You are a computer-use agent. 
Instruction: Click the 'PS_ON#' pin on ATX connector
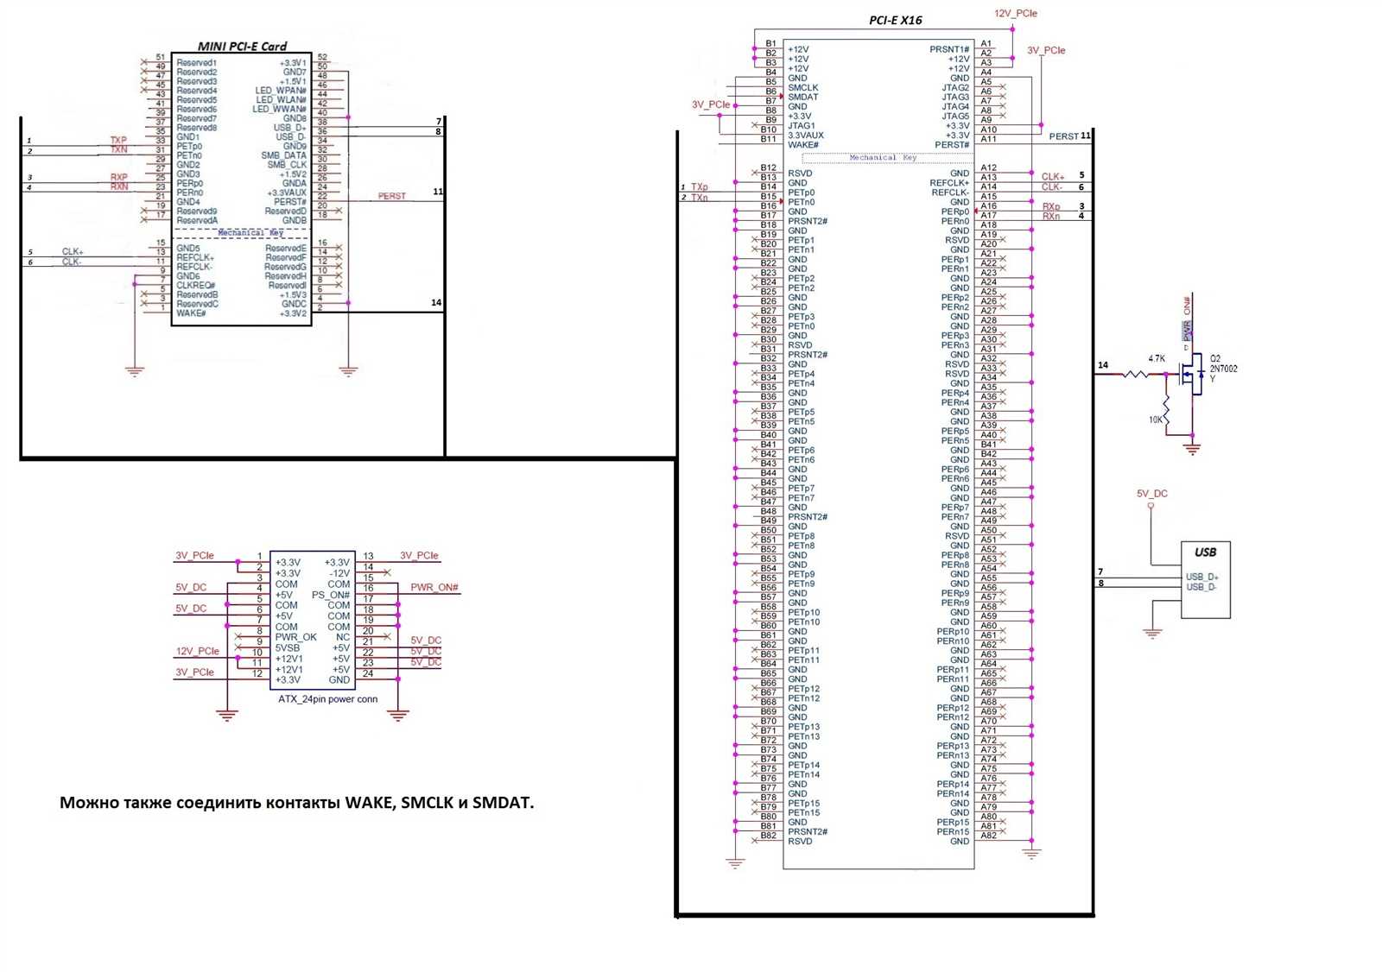point(331,595)
